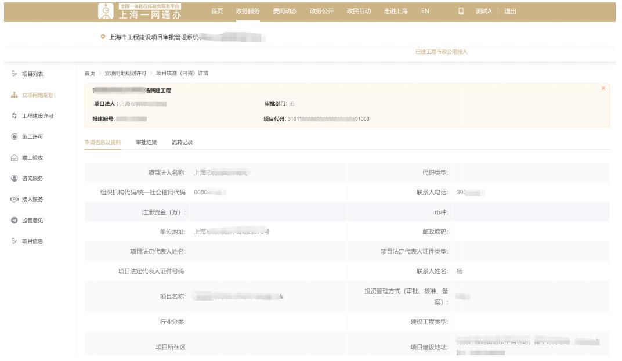The image size is (622, 361).
Task: Go to 要闻动态 in the top menu
Action: (284, 12)
